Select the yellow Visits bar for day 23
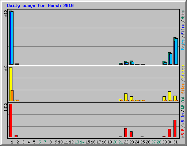 tap(131, 99)
